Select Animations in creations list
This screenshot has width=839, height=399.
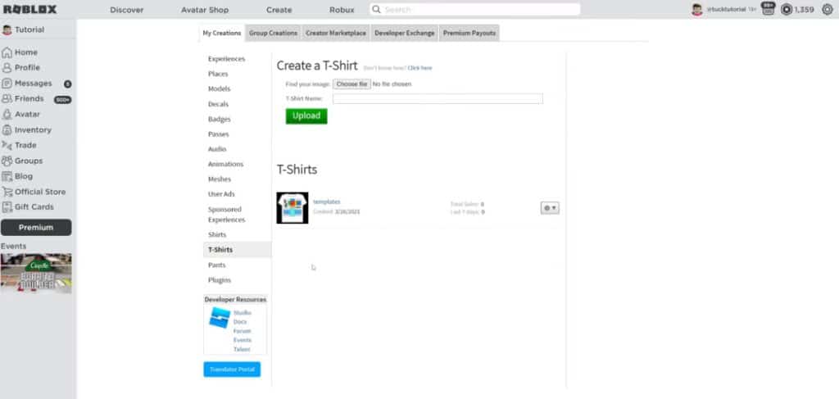click(226, 164)
